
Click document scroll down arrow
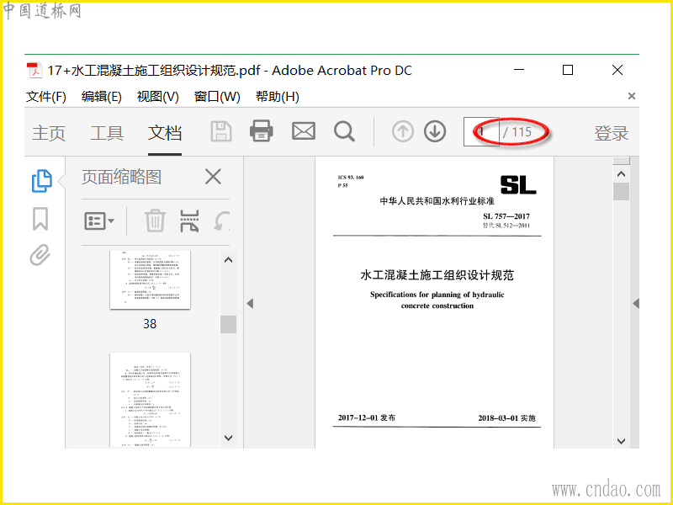point(621,440)
